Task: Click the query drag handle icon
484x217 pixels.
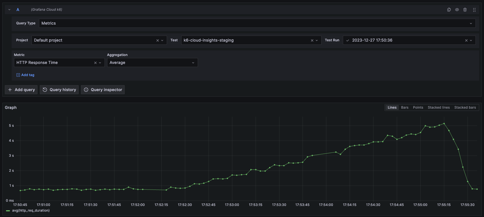Action: coord(474,10)
